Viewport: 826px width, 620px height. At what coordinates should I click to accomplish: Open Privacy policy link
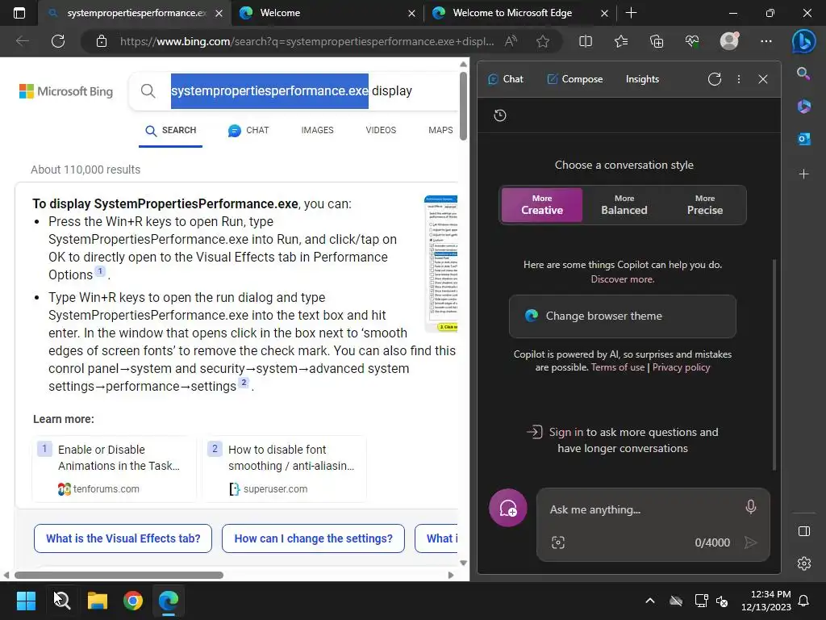[681, 367]
